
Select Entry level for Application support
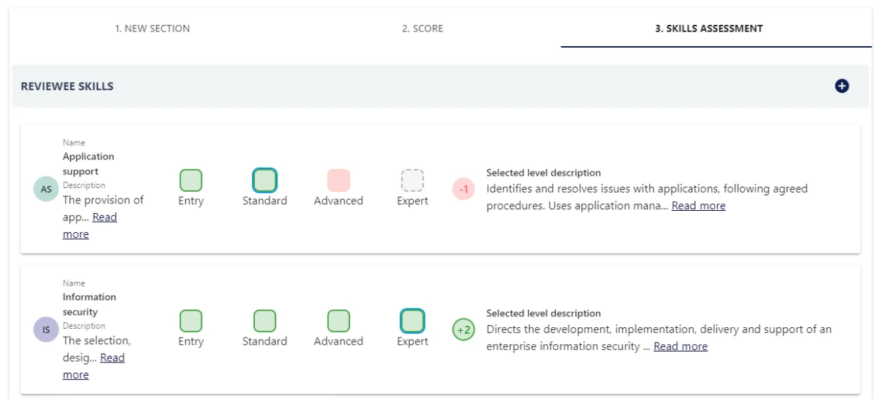point(191,180)
